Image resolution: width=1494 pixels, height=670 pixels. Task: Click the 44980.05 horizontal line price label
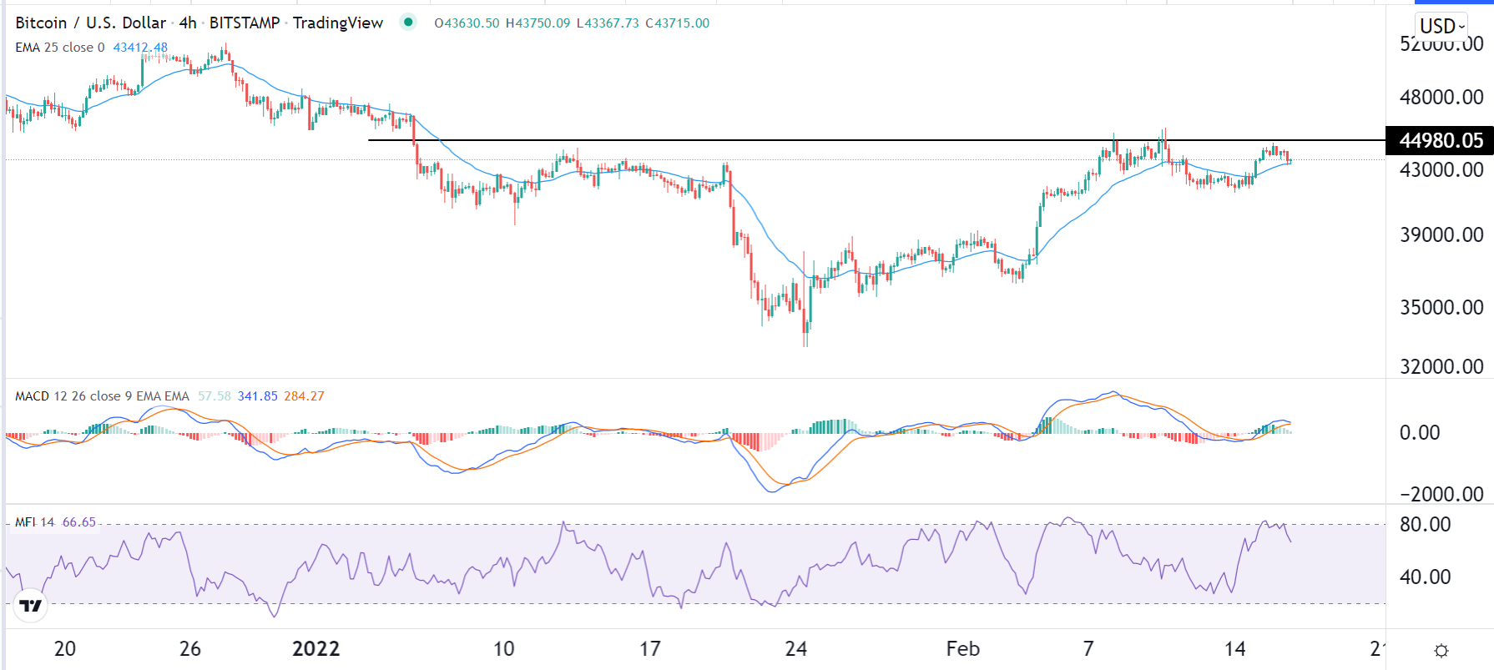[1440, 140]
